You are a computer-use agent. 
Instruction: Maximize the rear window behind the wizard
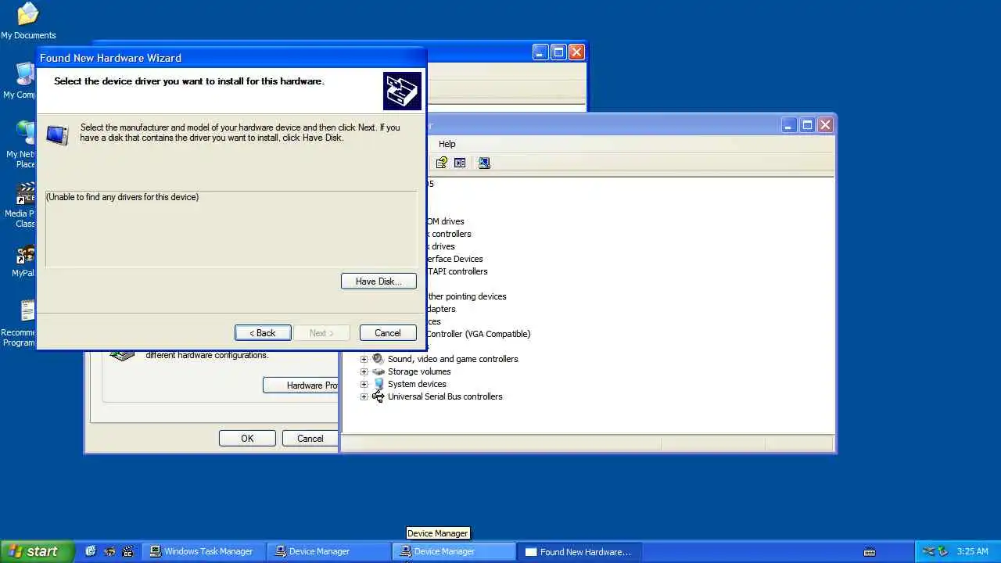tap(558, 52)
